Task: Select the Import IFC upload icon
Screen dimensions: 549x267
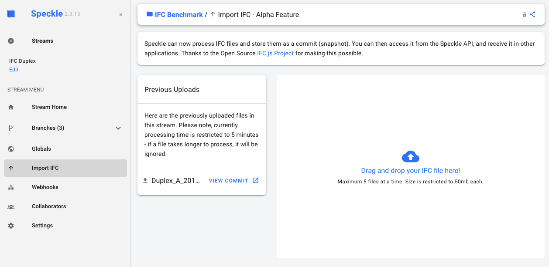Action: click(x=10, y=168)
